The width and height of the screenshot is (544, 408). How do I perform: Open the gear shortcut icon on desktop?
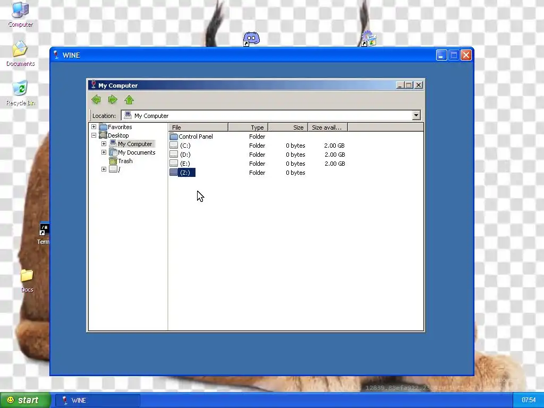click(x=369, y=38)
